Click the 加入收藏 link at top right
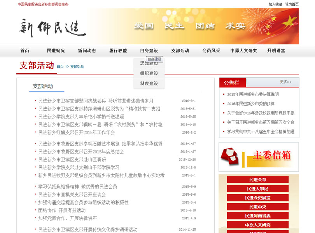Viewport: 315px width, 233px height. point(275,5)
